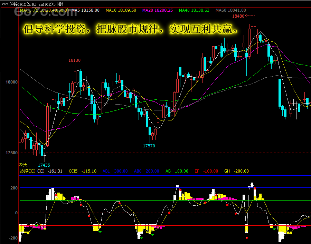This screenshot has width=311, height=244.
Task: Click the 18130 peak price label
Action: click(75, 60)
